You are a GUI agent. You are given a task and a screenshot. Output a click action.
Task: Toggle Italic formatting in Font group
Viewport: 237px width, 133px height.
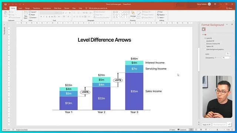tap(44, 17)
